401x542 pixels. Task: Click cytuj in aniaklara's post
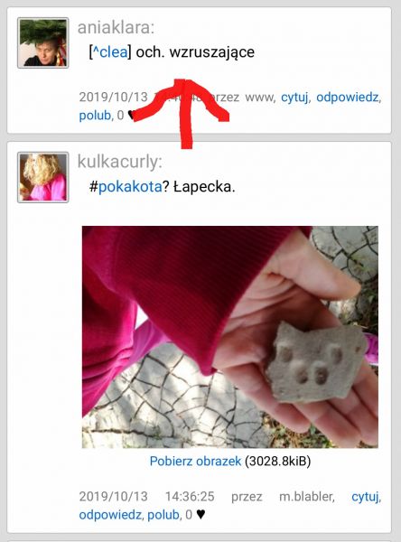point(294,98)
